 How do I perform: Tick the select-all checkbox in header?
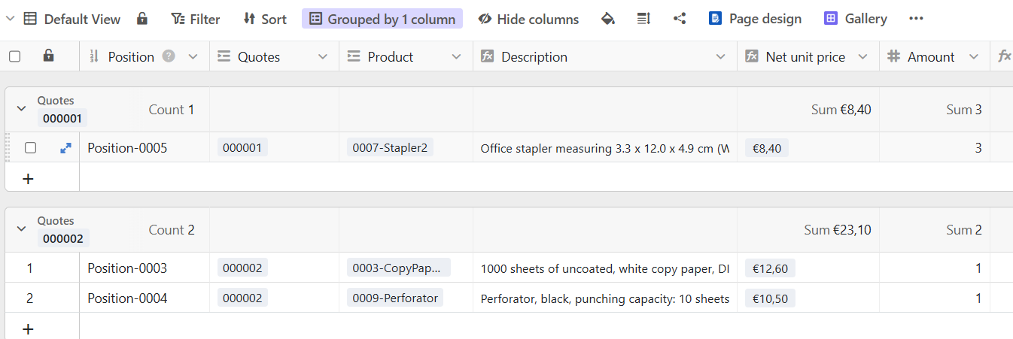pyautogui.click(x=15, y=56)
